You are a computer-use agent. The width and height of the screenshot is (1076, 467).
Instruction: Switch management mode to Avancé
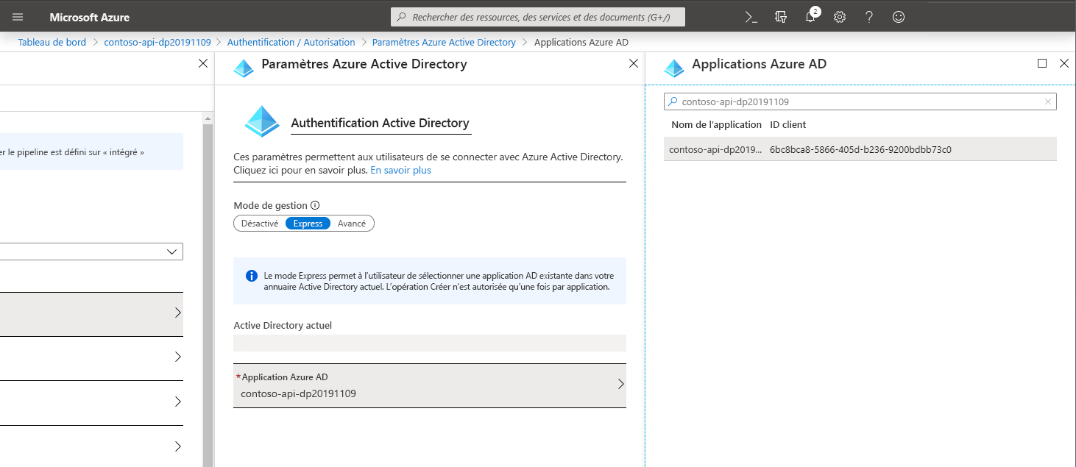(x=351, y=223)
